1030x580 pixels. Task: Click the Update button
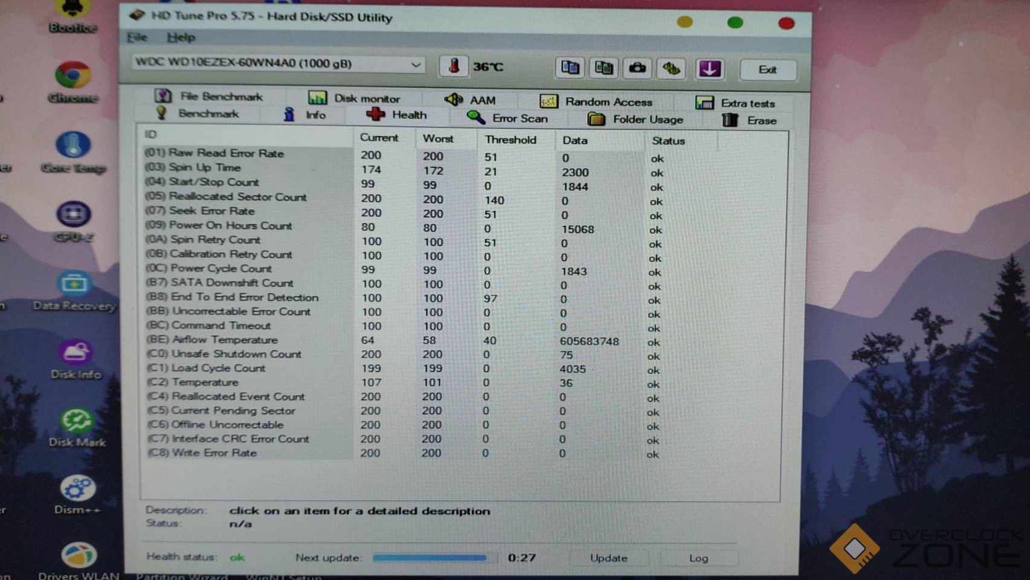tap(608, 558)
